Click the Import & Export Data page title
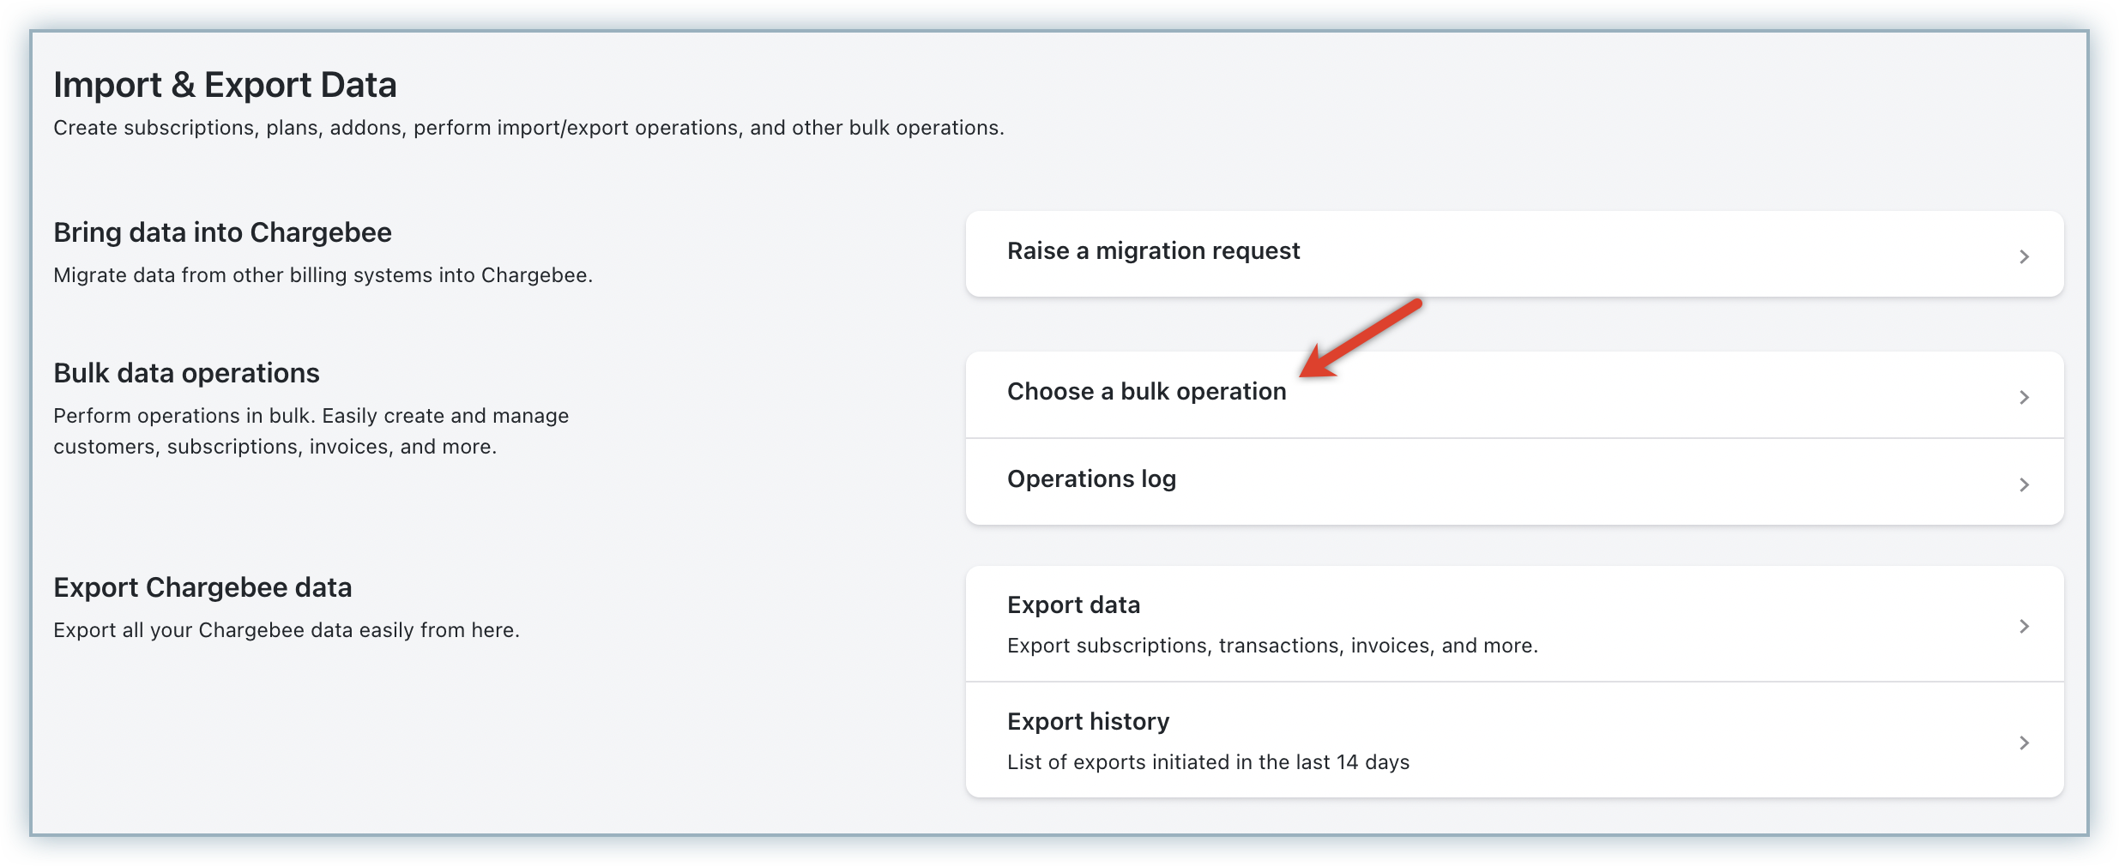 point(225,85)
